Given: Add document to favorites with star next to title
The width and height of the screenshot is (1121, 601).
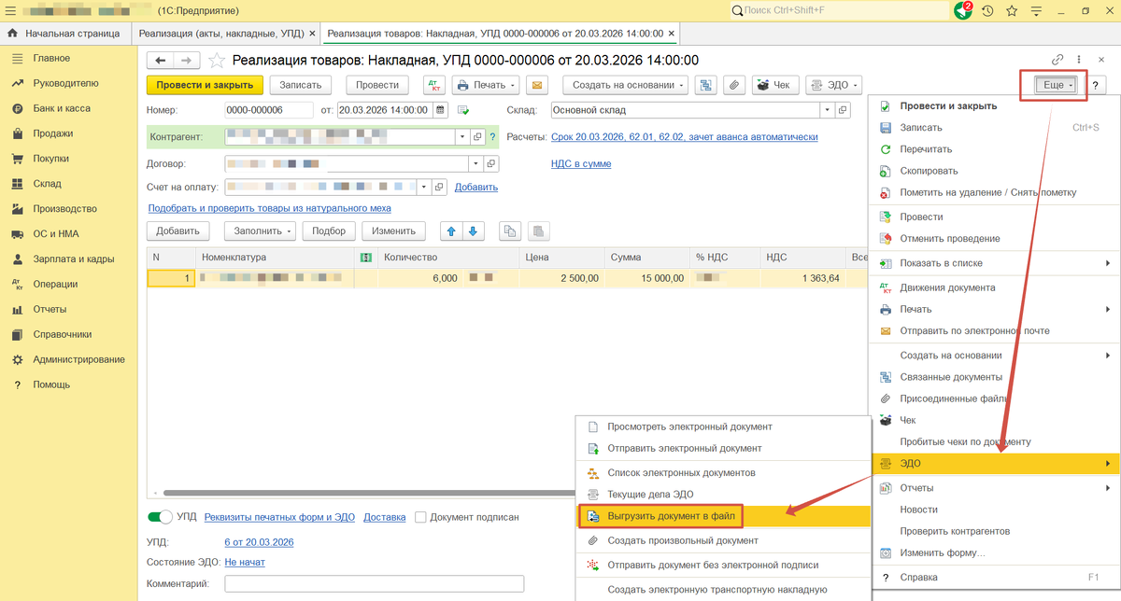Looking at the screenshot, I should tap(216, 60).
